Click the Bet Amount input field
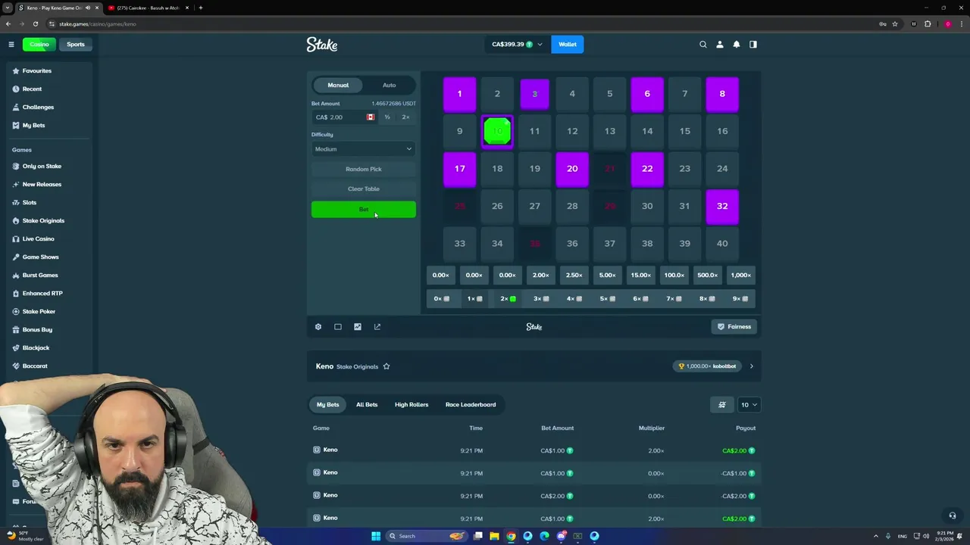 pyautogui.click(x=345, y=117)
